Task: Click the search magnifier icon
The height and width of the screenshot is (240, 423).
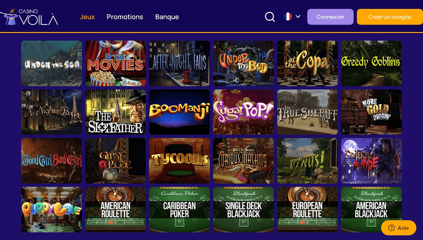Action: point(270,17)
